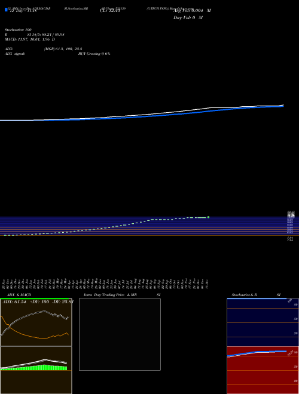Screen dimensions: 299x394
Task: Click the empty intraday trading price panel
Action: point(120,334)
